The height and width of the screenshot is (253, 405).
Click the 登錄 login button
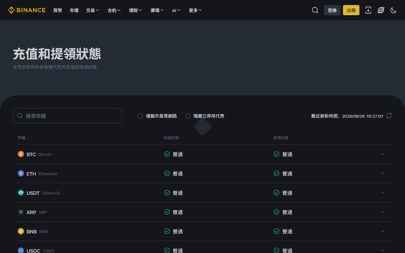pyautogui.click(x=332, y=10)
